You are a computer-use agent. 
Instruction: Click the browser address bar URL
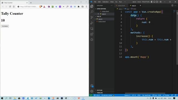tap(29, 7)
